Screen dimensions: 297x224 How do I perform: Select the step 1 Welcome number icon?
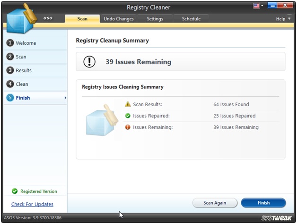[x=9, y=43]
